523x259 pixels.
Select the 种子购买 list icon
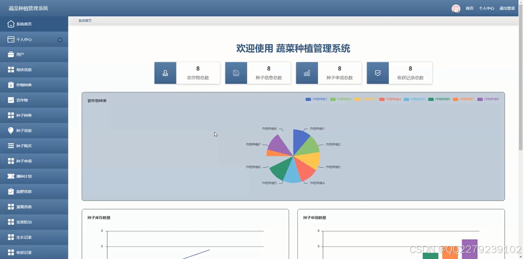(x=11, y=146)
